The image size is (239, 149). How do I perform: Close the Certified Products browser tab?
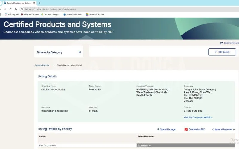34,3
